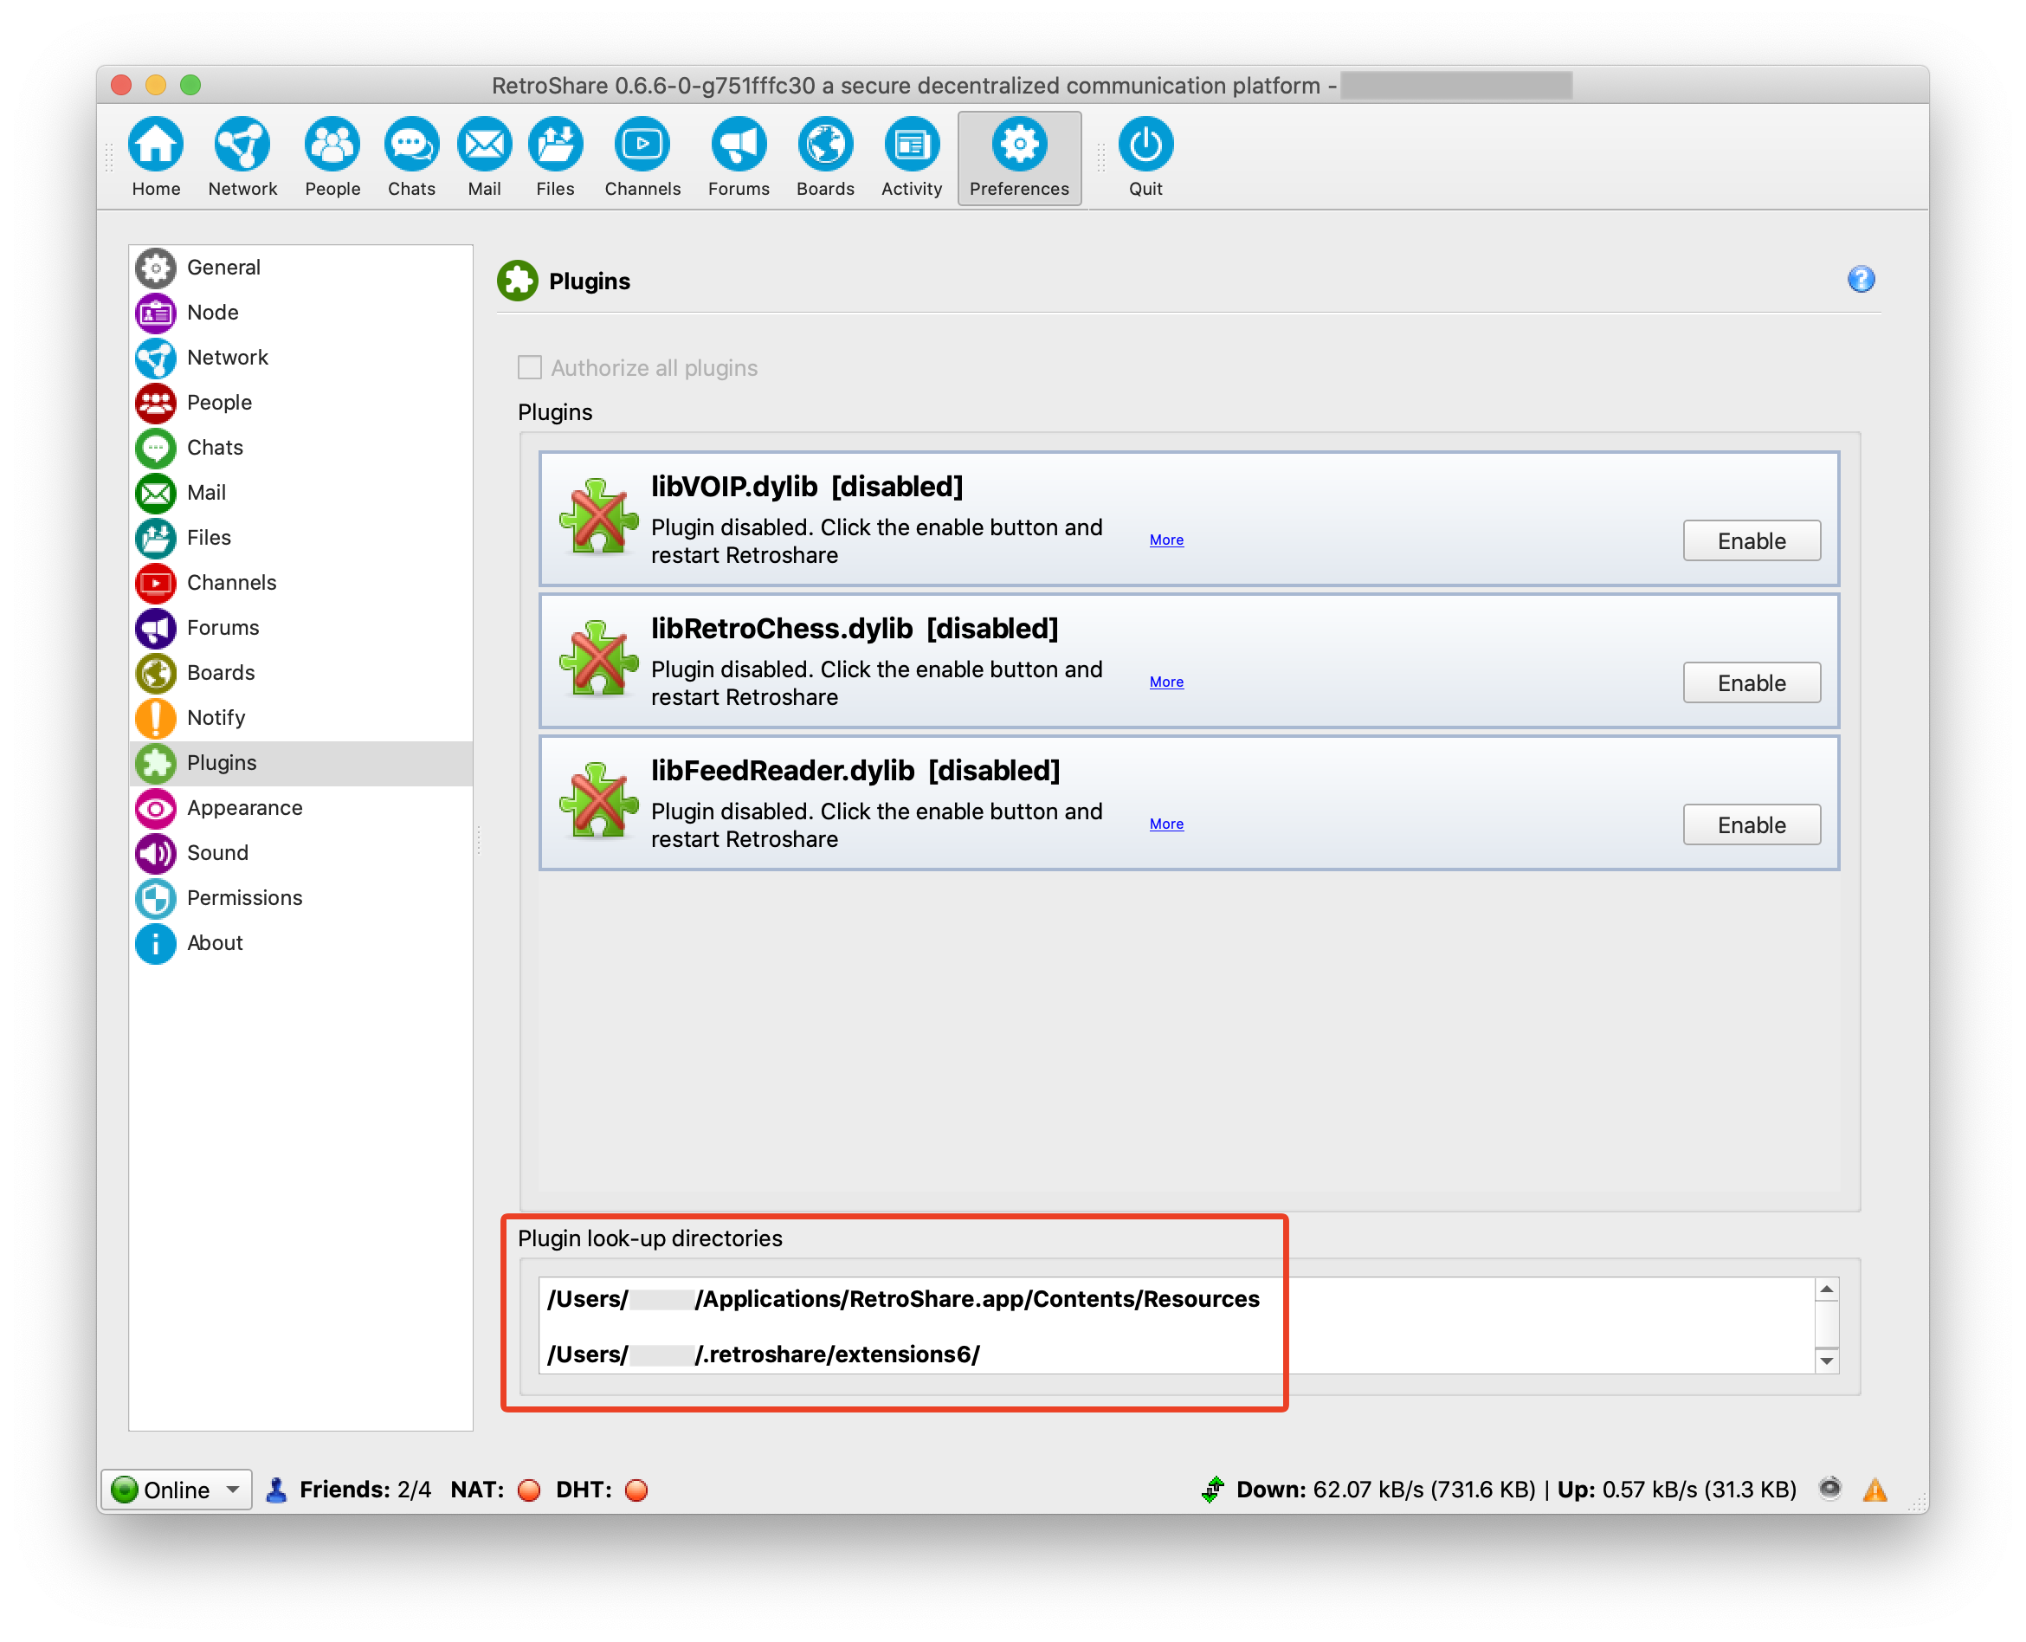The height and width of the screenshot is (1642, 2026).
Task: Select Sound in preferences sidebar
Action: (x=300, y=853)
